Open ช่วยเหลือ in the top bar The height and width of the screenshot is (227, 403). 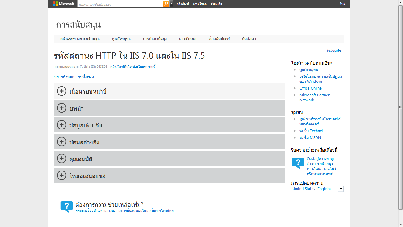pos(216,4)
